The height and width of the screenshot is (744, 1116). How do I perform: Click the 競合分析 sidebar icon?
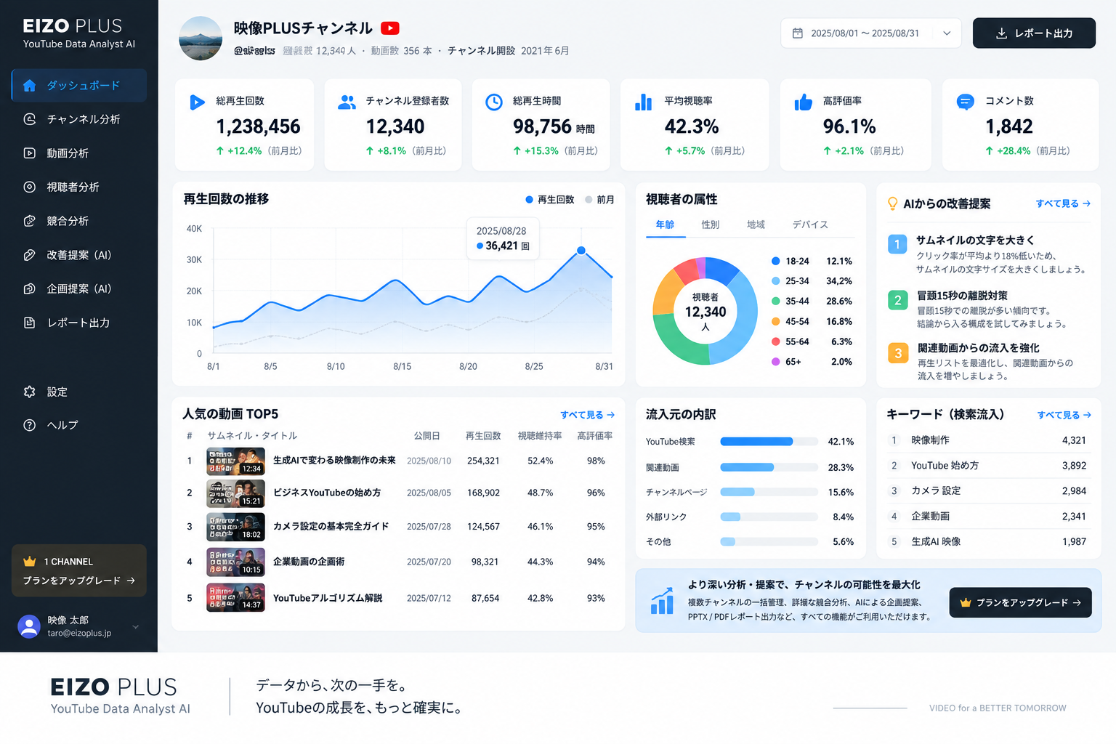(30, 221)
